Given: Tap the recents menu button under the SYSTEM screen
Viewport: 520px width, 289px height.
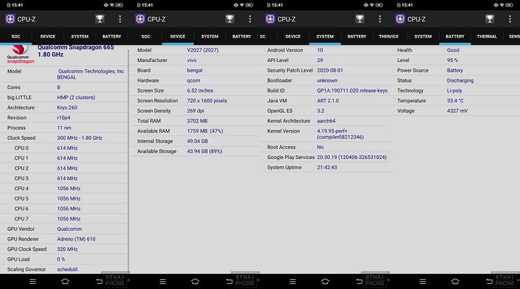Looking at the screenshot, I should tap(292, 281).
